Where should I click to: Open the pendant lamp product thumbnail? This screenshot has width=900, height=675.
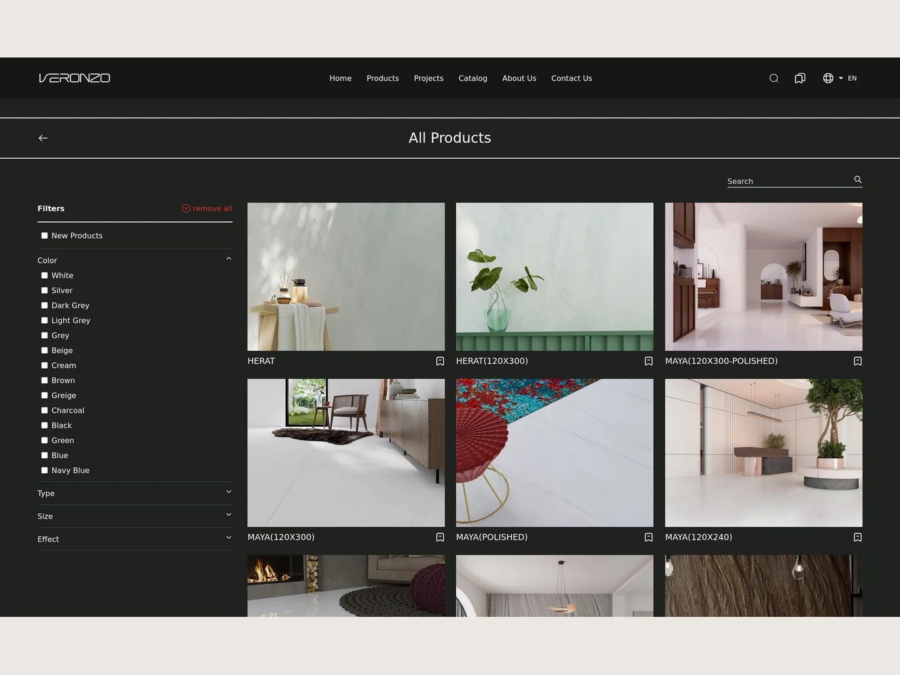click(x=555, y=586)
